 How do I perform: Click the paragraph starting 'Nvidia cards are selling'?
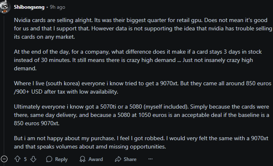(x=143, y=29)
